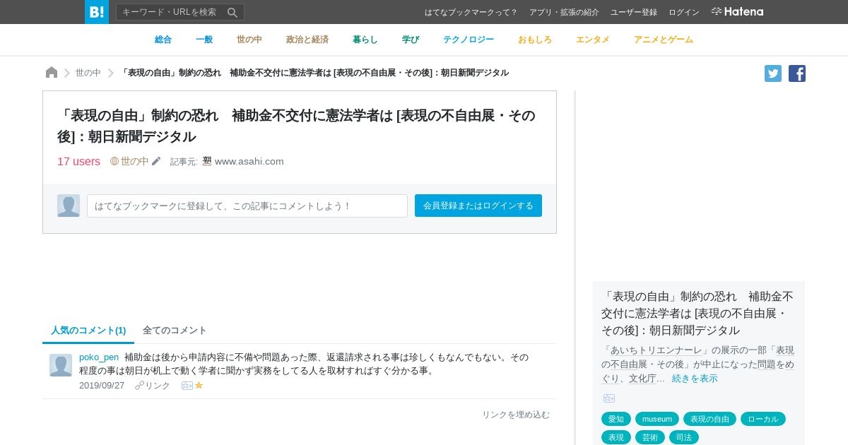Click the 司法 tag
The width and height of the screenshot is (848, 445).
pos(684,437)
